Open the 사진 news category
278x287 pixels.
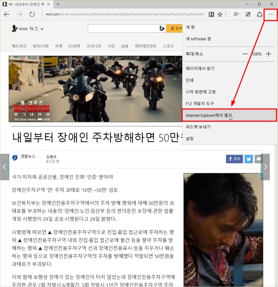(x=111, y=46)
